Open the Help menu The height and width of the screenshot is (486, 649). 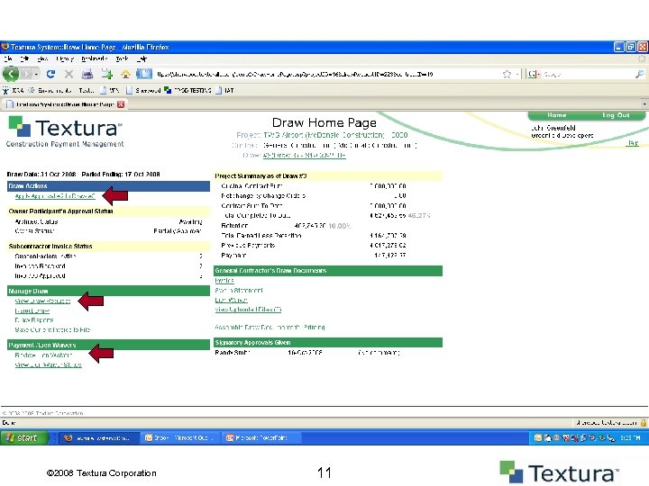click(x=142, y=59)
